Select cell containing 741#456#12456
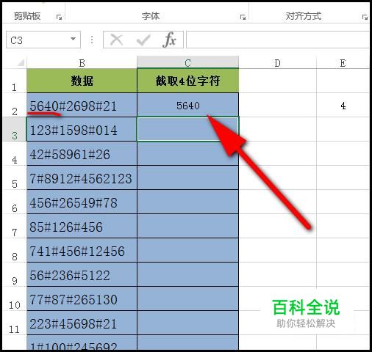This screenshot has height=352, width=372. point(82,250)
